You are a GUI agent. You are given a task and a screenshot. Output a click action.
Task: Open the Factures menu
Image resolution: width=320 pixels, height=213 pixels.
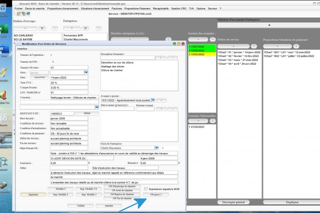point(116,9)
